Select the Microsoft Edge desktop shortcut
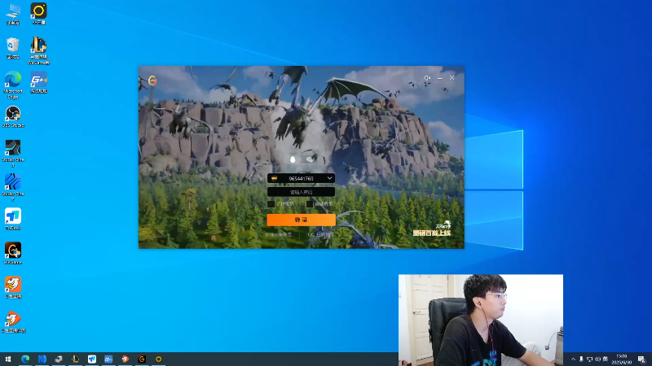The height and width of the screenshot is (366, 652). tap(13, 85)
